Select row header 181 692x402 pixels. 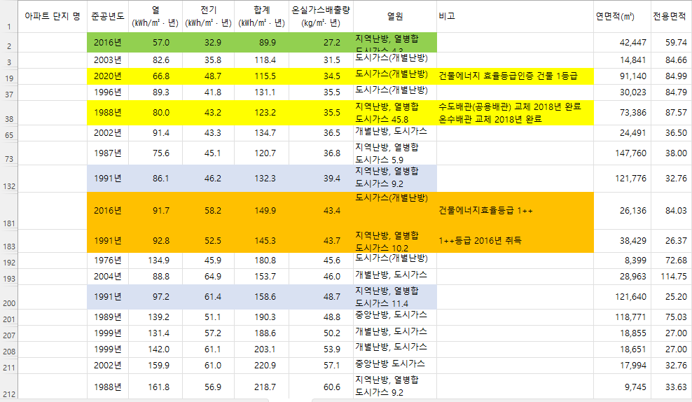(x=9, y=211)
